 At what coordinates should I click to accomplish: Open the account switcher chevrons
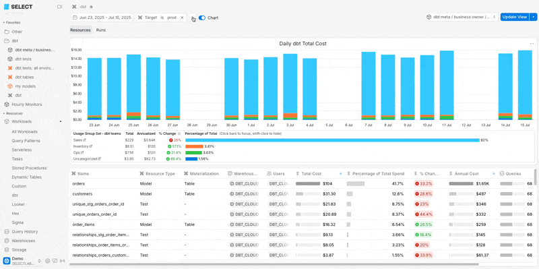(x=39, y=261)
